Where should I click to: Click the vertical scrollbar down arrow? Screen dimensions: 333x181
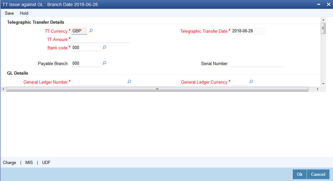[x=323, y=84]
